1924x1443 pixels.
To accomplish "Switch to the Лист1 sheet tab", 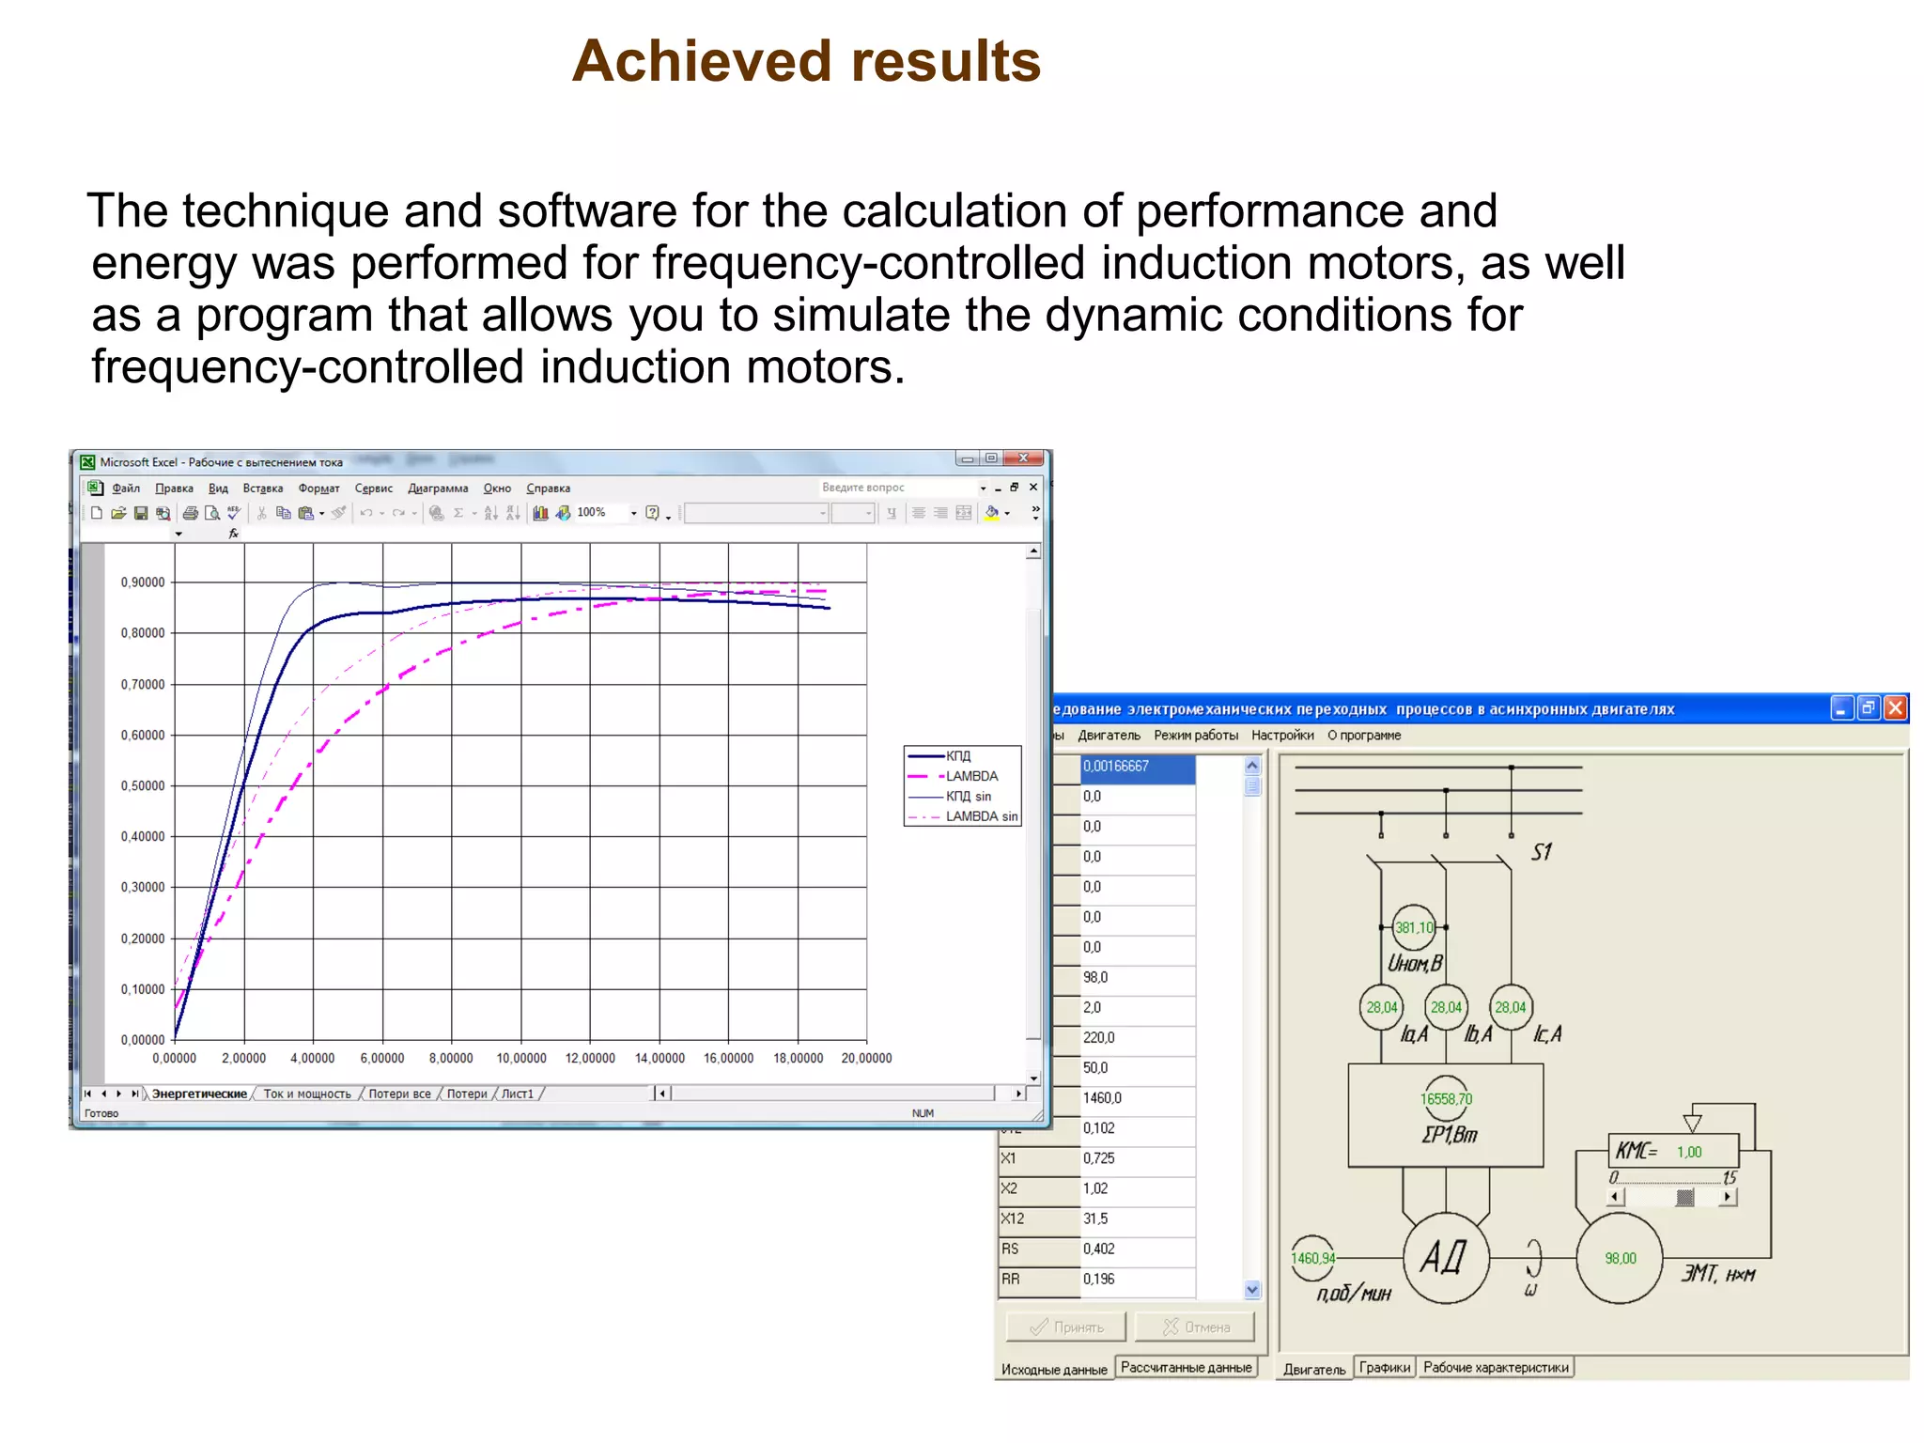I will [518, 1094].
